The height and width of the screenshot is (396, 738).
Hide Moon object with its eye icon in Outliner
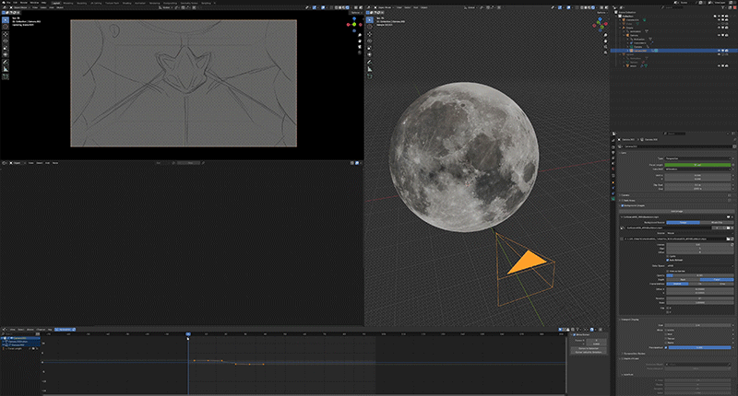[719, 65]
